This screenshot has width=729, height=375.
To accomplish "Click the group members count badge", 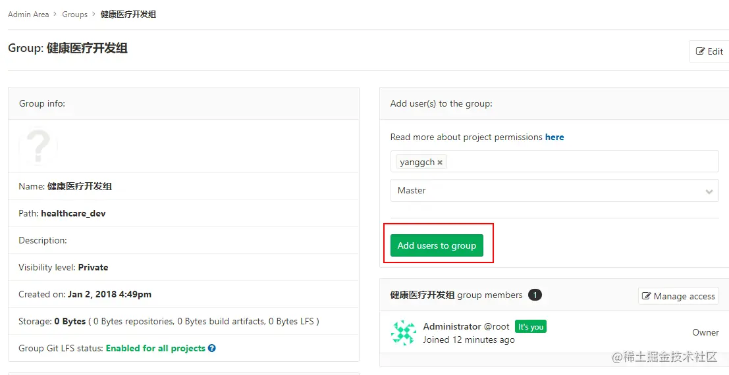I will click(535, 295).
